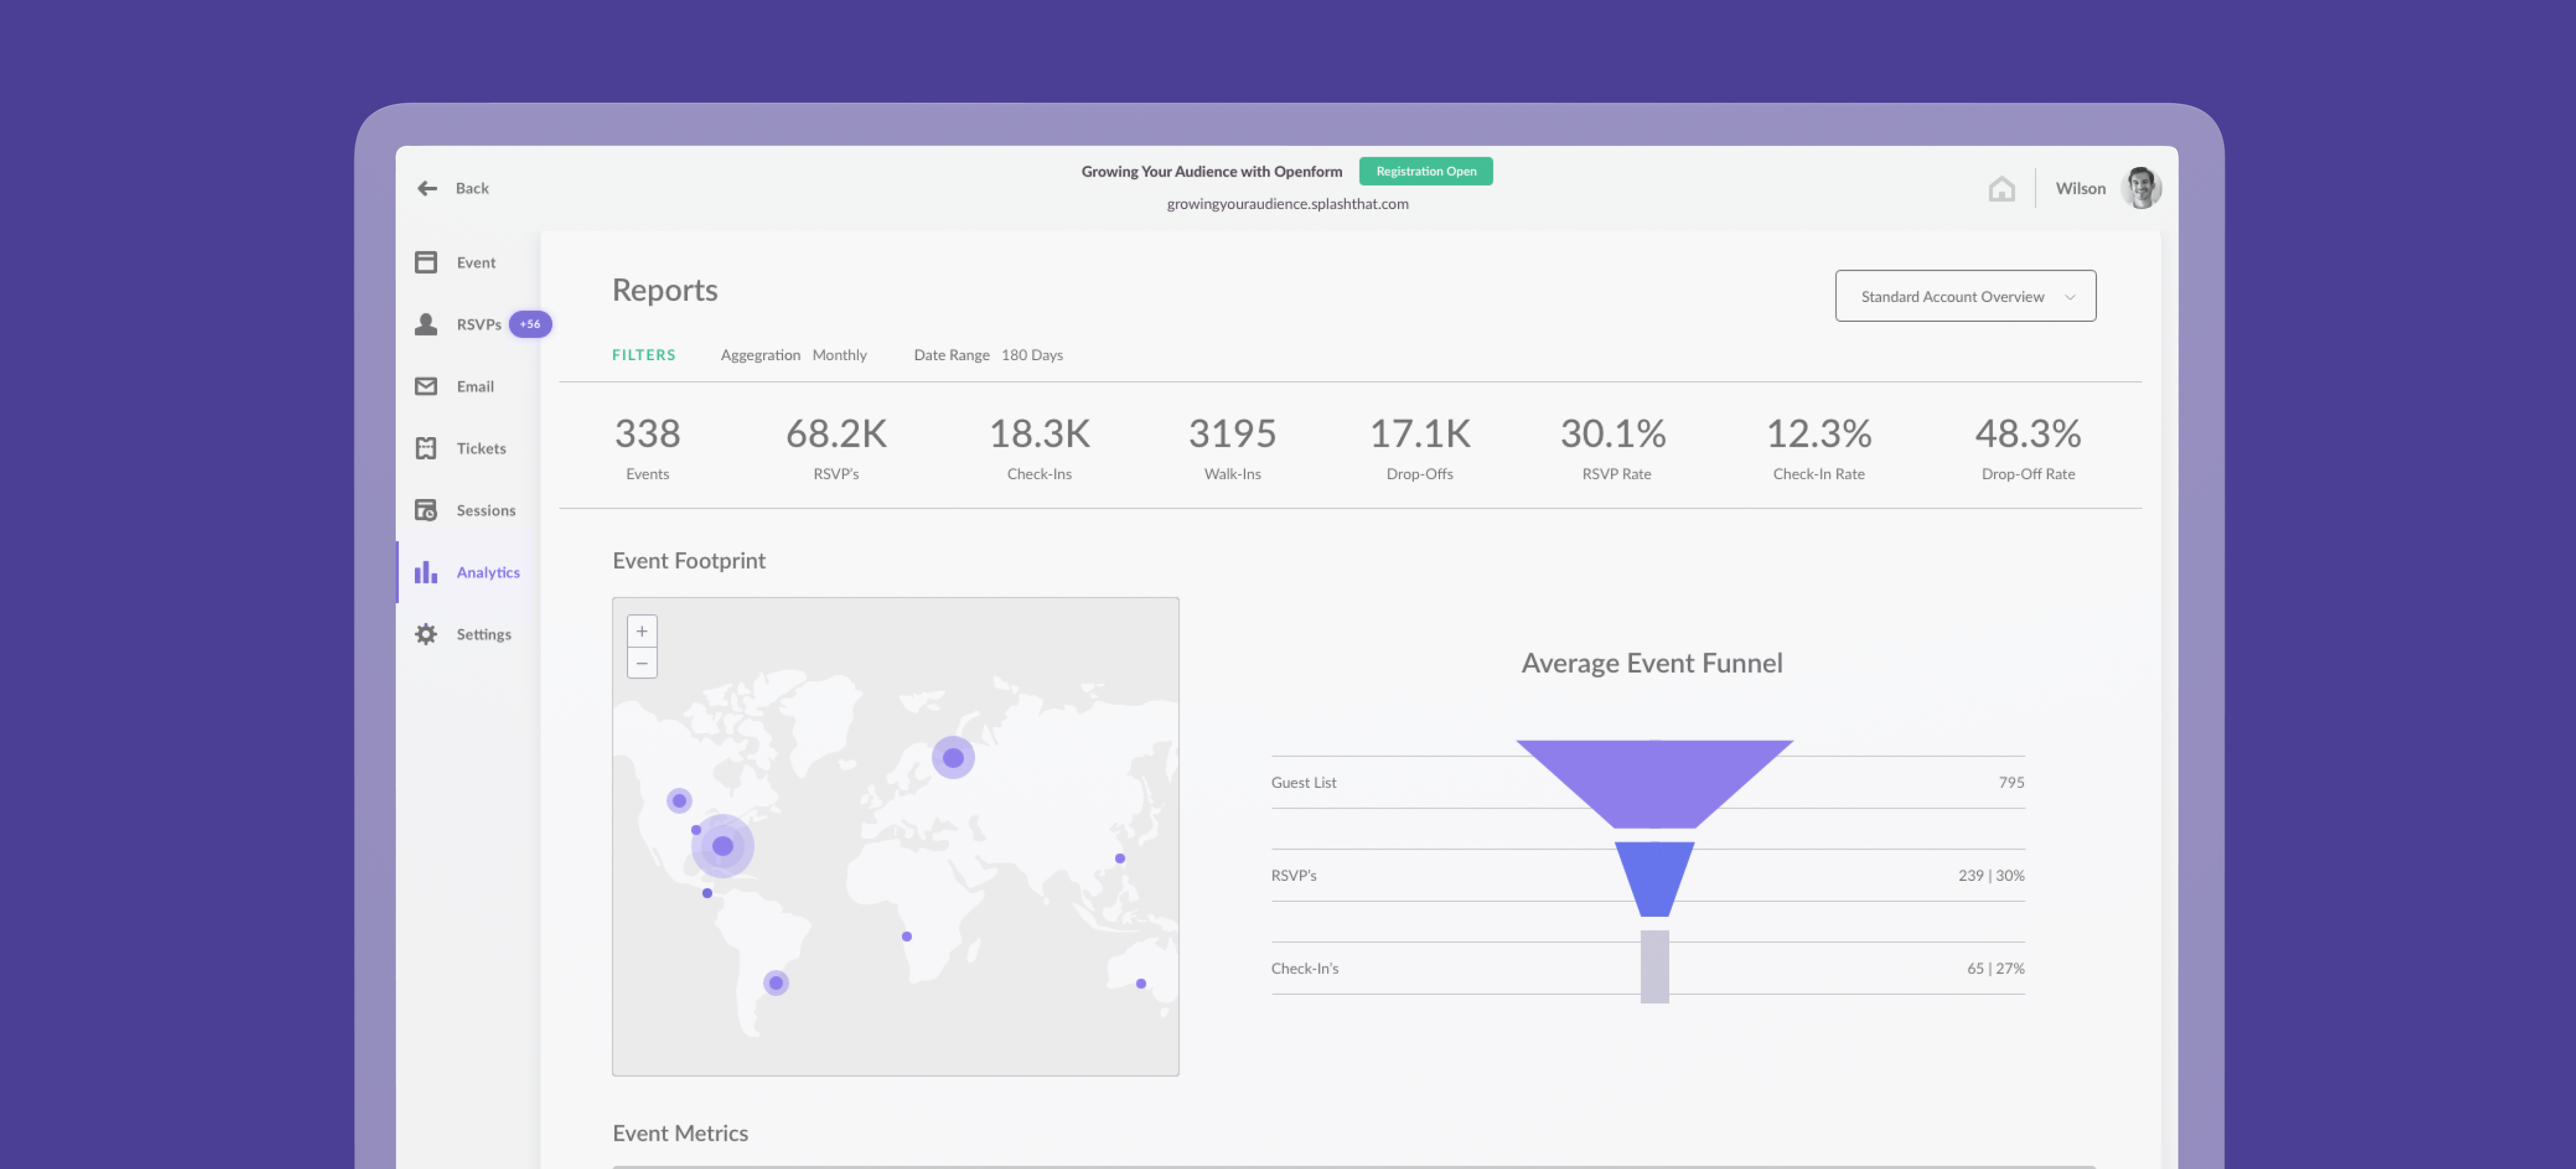Screen dimensions: 2576x1169
Task: Click the Tickets icon in sidebar
Action: point(426,448)
